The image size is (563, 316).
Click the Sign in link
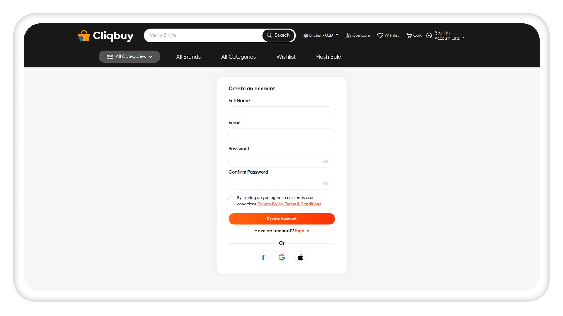tap(302, 230)
